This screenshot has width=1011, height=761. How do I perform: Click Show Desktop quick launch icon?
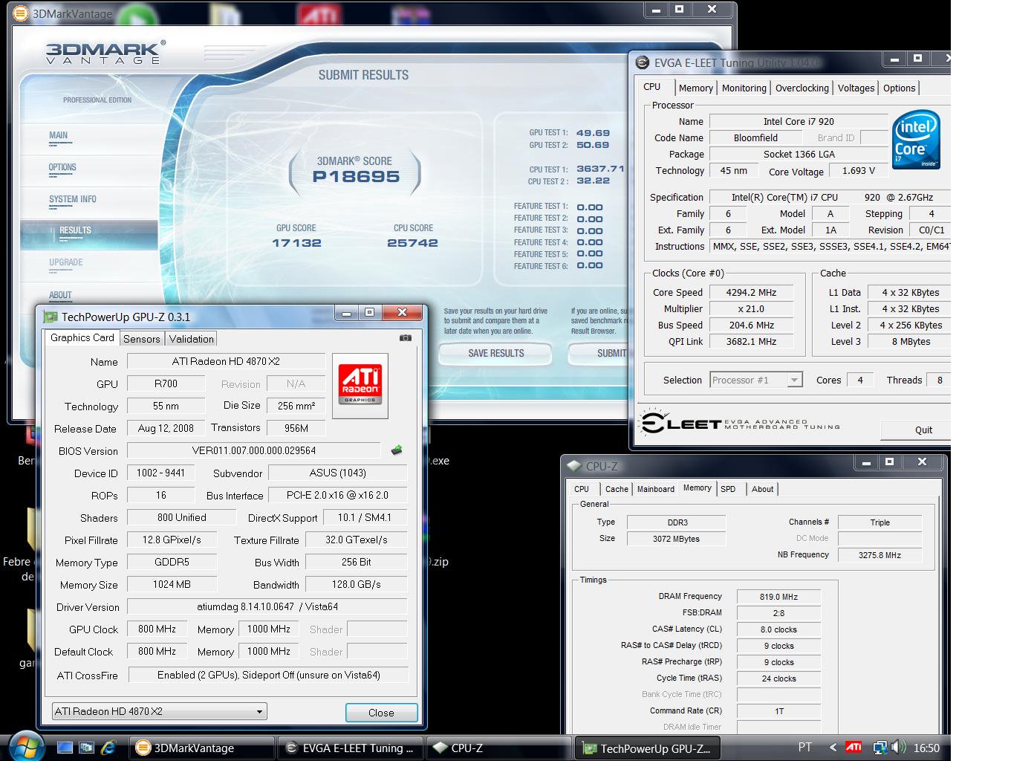click(65, 747)
